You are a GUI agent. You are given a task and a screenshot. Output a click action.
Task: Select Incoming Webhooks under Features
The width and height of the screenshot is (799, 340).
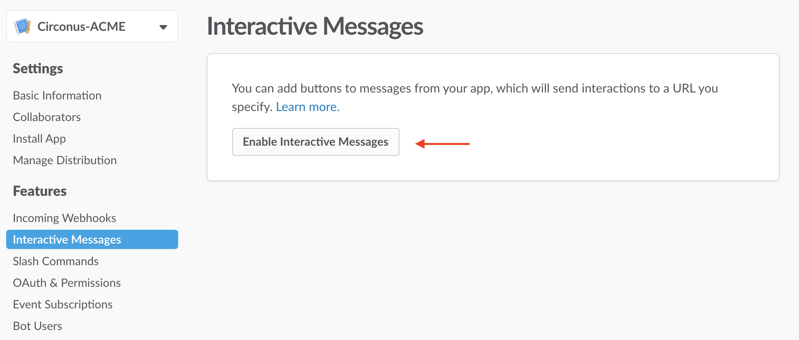coord(64,218)
